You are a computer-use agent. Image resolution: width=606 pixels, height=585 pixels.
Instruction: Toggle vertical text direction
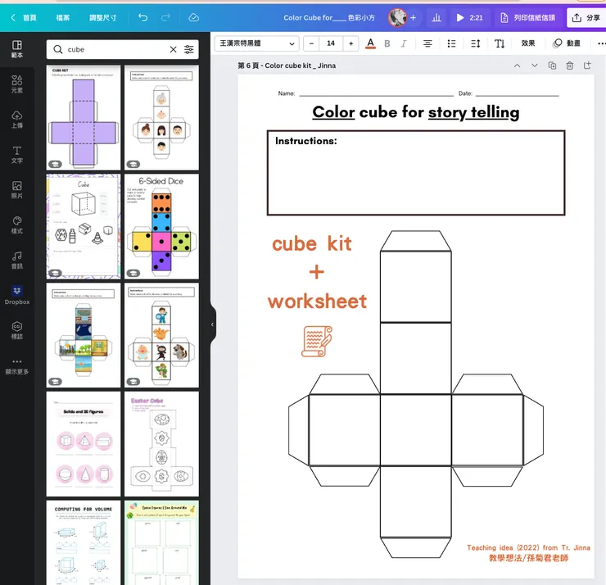500,43
